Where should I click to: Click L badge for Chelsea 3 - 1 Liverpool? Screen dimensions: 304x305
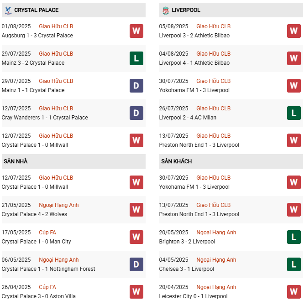[294, 264]
